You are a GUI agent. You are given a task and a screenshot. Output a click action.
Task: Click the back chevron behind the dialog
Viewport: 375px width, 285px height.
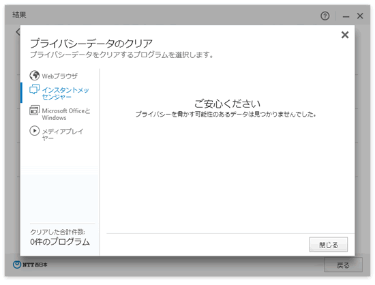click(x=18, y=32)
